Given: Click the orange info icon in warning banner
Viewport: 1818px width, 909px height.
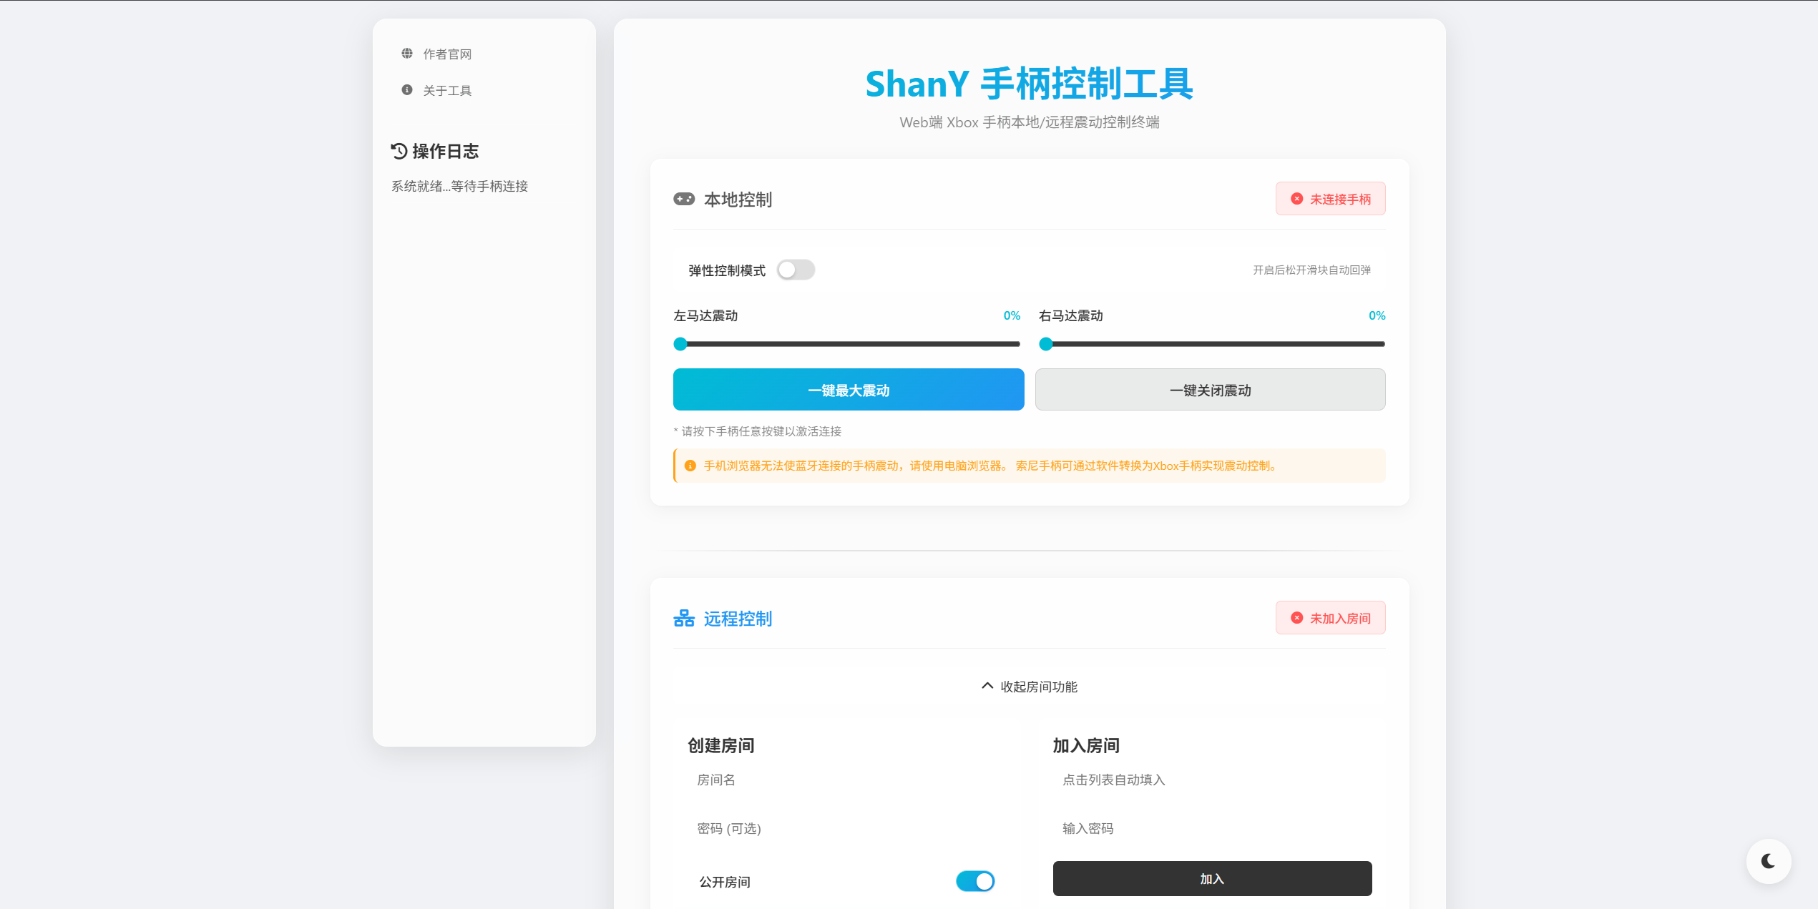Looking at the screenshot, I should coord(690,466).
